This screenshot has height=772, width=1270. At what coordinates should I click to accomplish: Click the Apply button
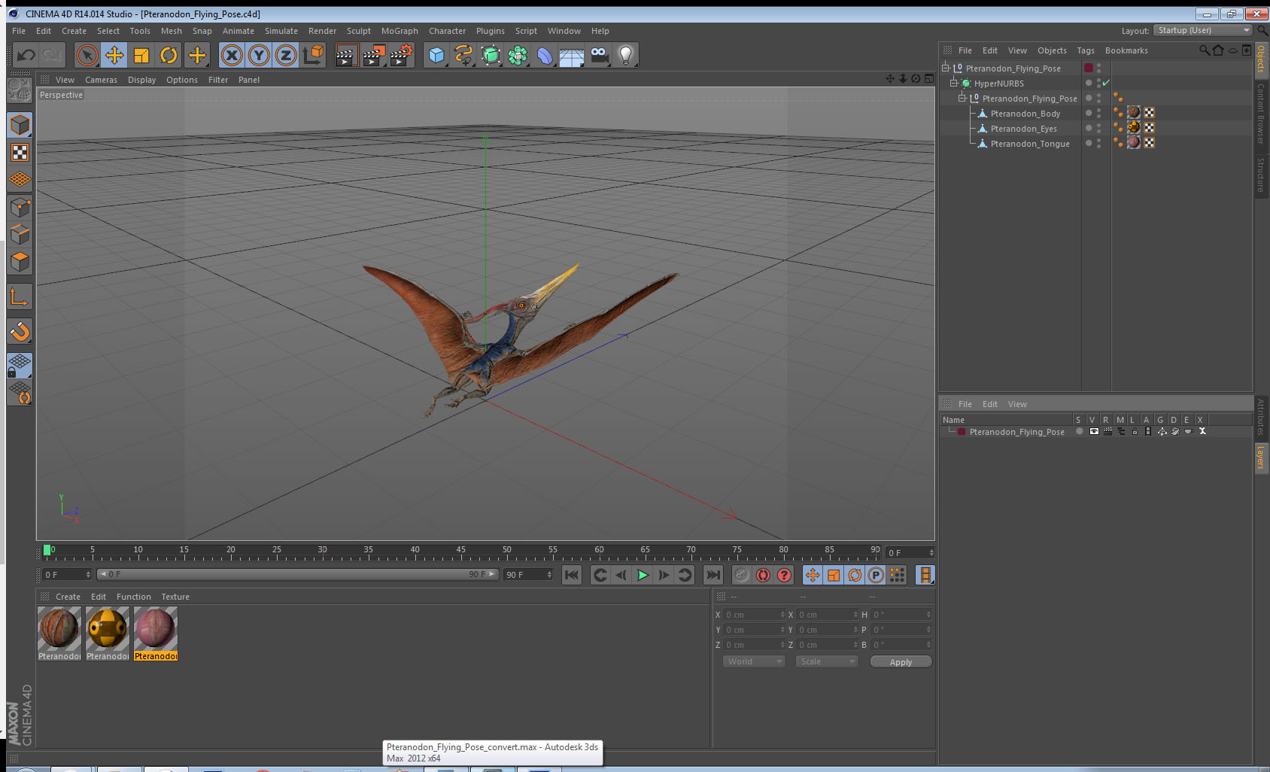click(901, 662)
